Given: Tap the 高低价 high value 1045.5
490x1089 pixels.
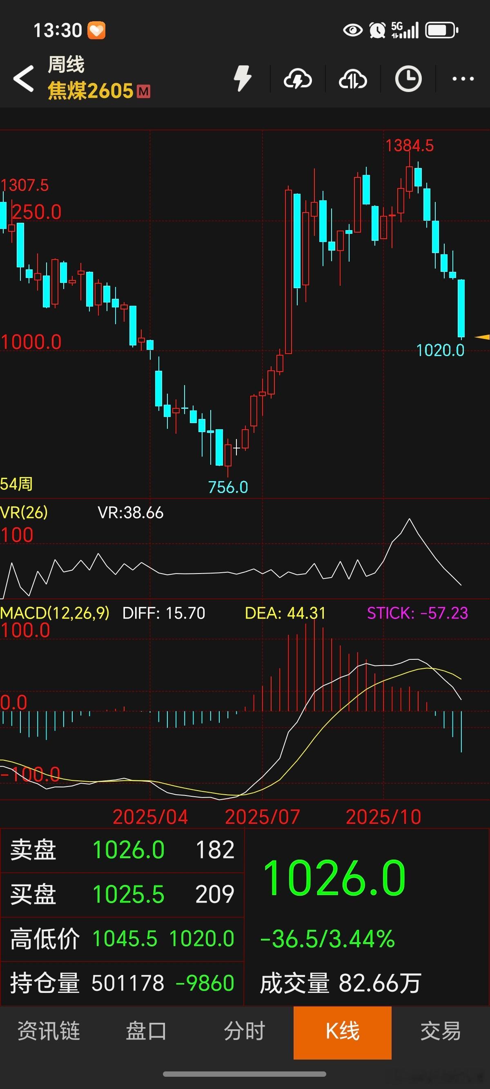Looking at the screenshot, I should coord(125,939).
